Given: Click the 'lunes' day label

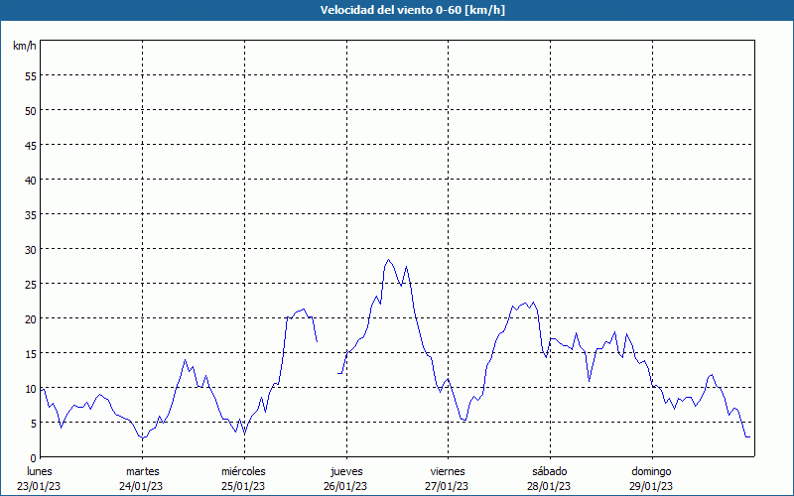Looking at the screenshot, I should coord(39,471).
